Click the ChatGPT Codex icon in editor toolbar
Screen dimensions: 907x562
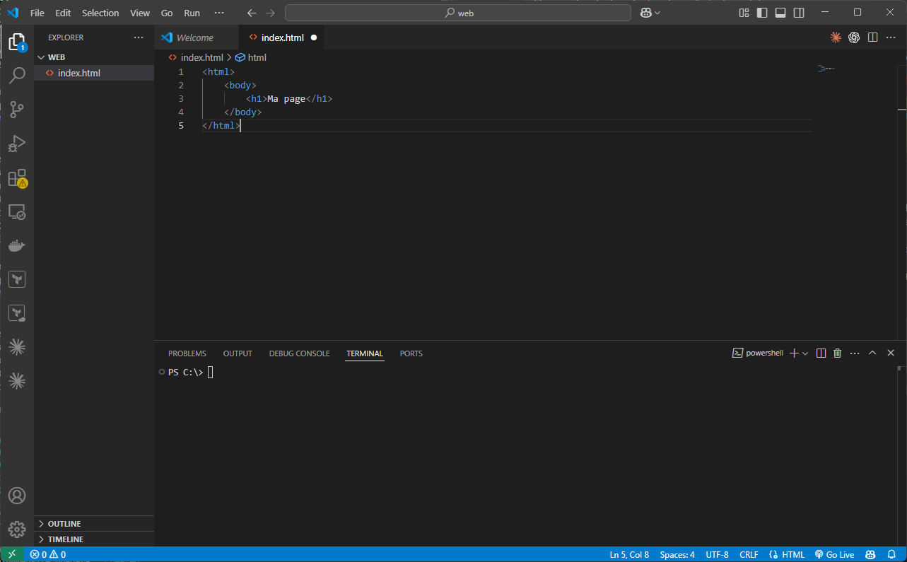pos(854,37)
